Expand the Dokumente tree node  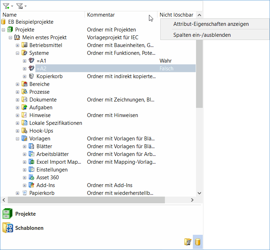(x=17, y=100)
